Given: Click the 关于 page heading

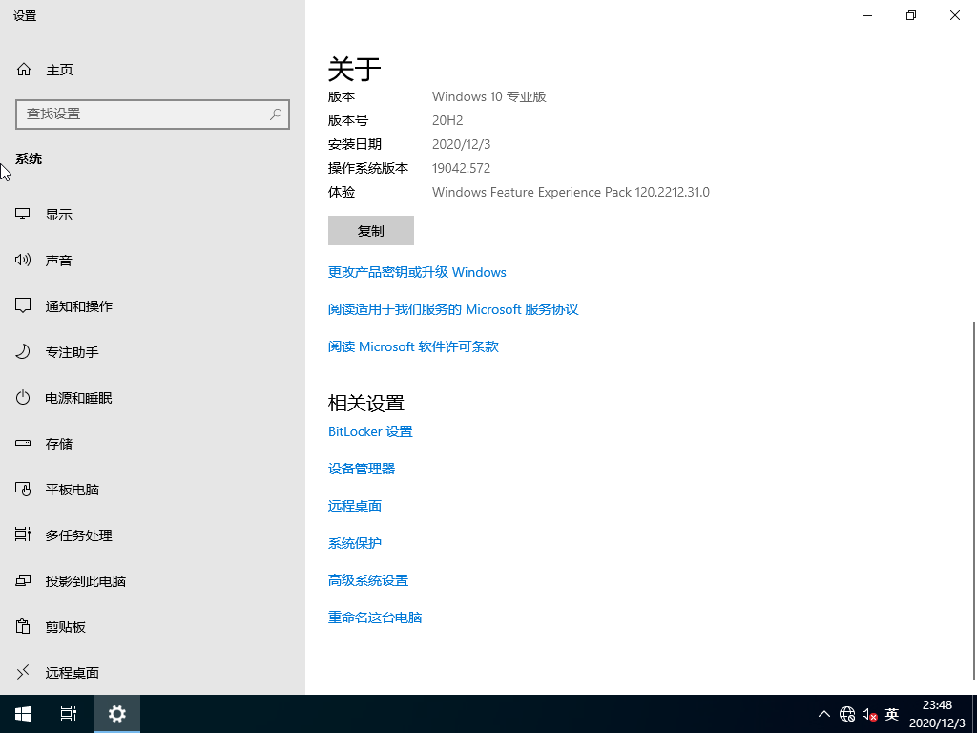Looking at the screenshot, I should (x=355, y=69).
